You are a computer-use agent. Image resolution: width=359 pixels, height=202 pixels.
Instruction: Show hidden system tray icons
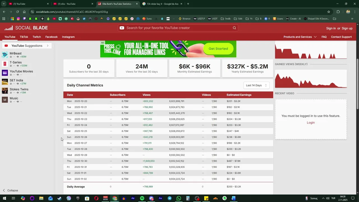[x=323, y=198]
